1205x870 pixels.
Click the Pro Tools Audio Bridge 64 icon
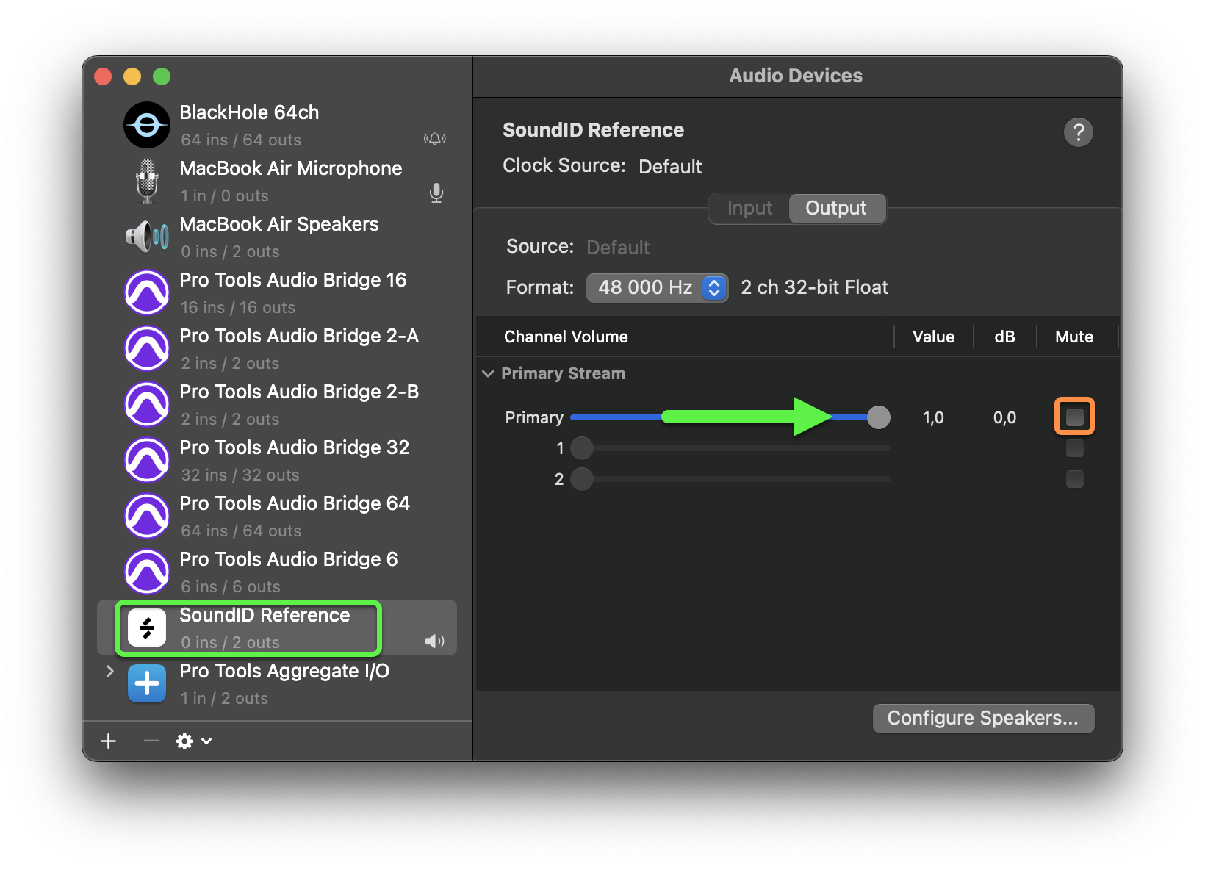147,516
